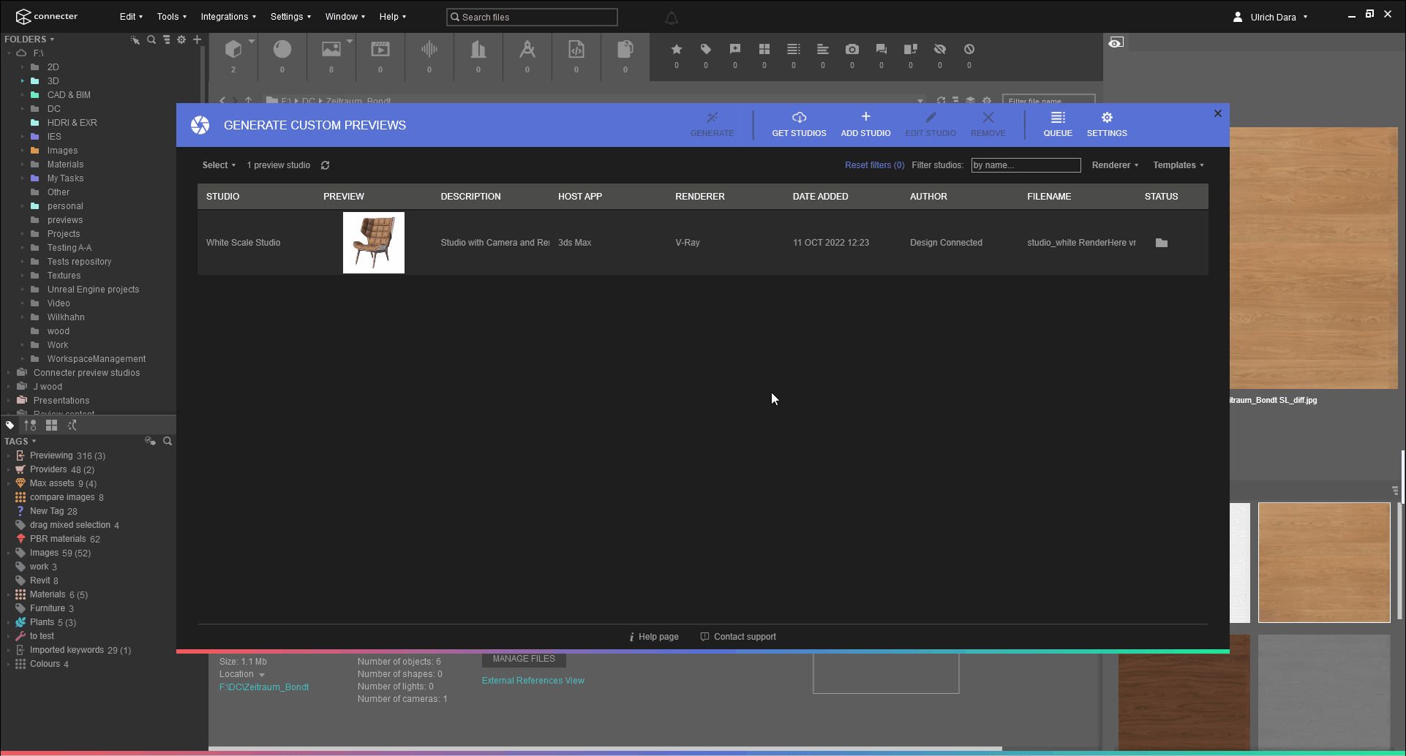Open studio folder icon in Status column
The image size is (1406, 756).
click(1162, 243)
